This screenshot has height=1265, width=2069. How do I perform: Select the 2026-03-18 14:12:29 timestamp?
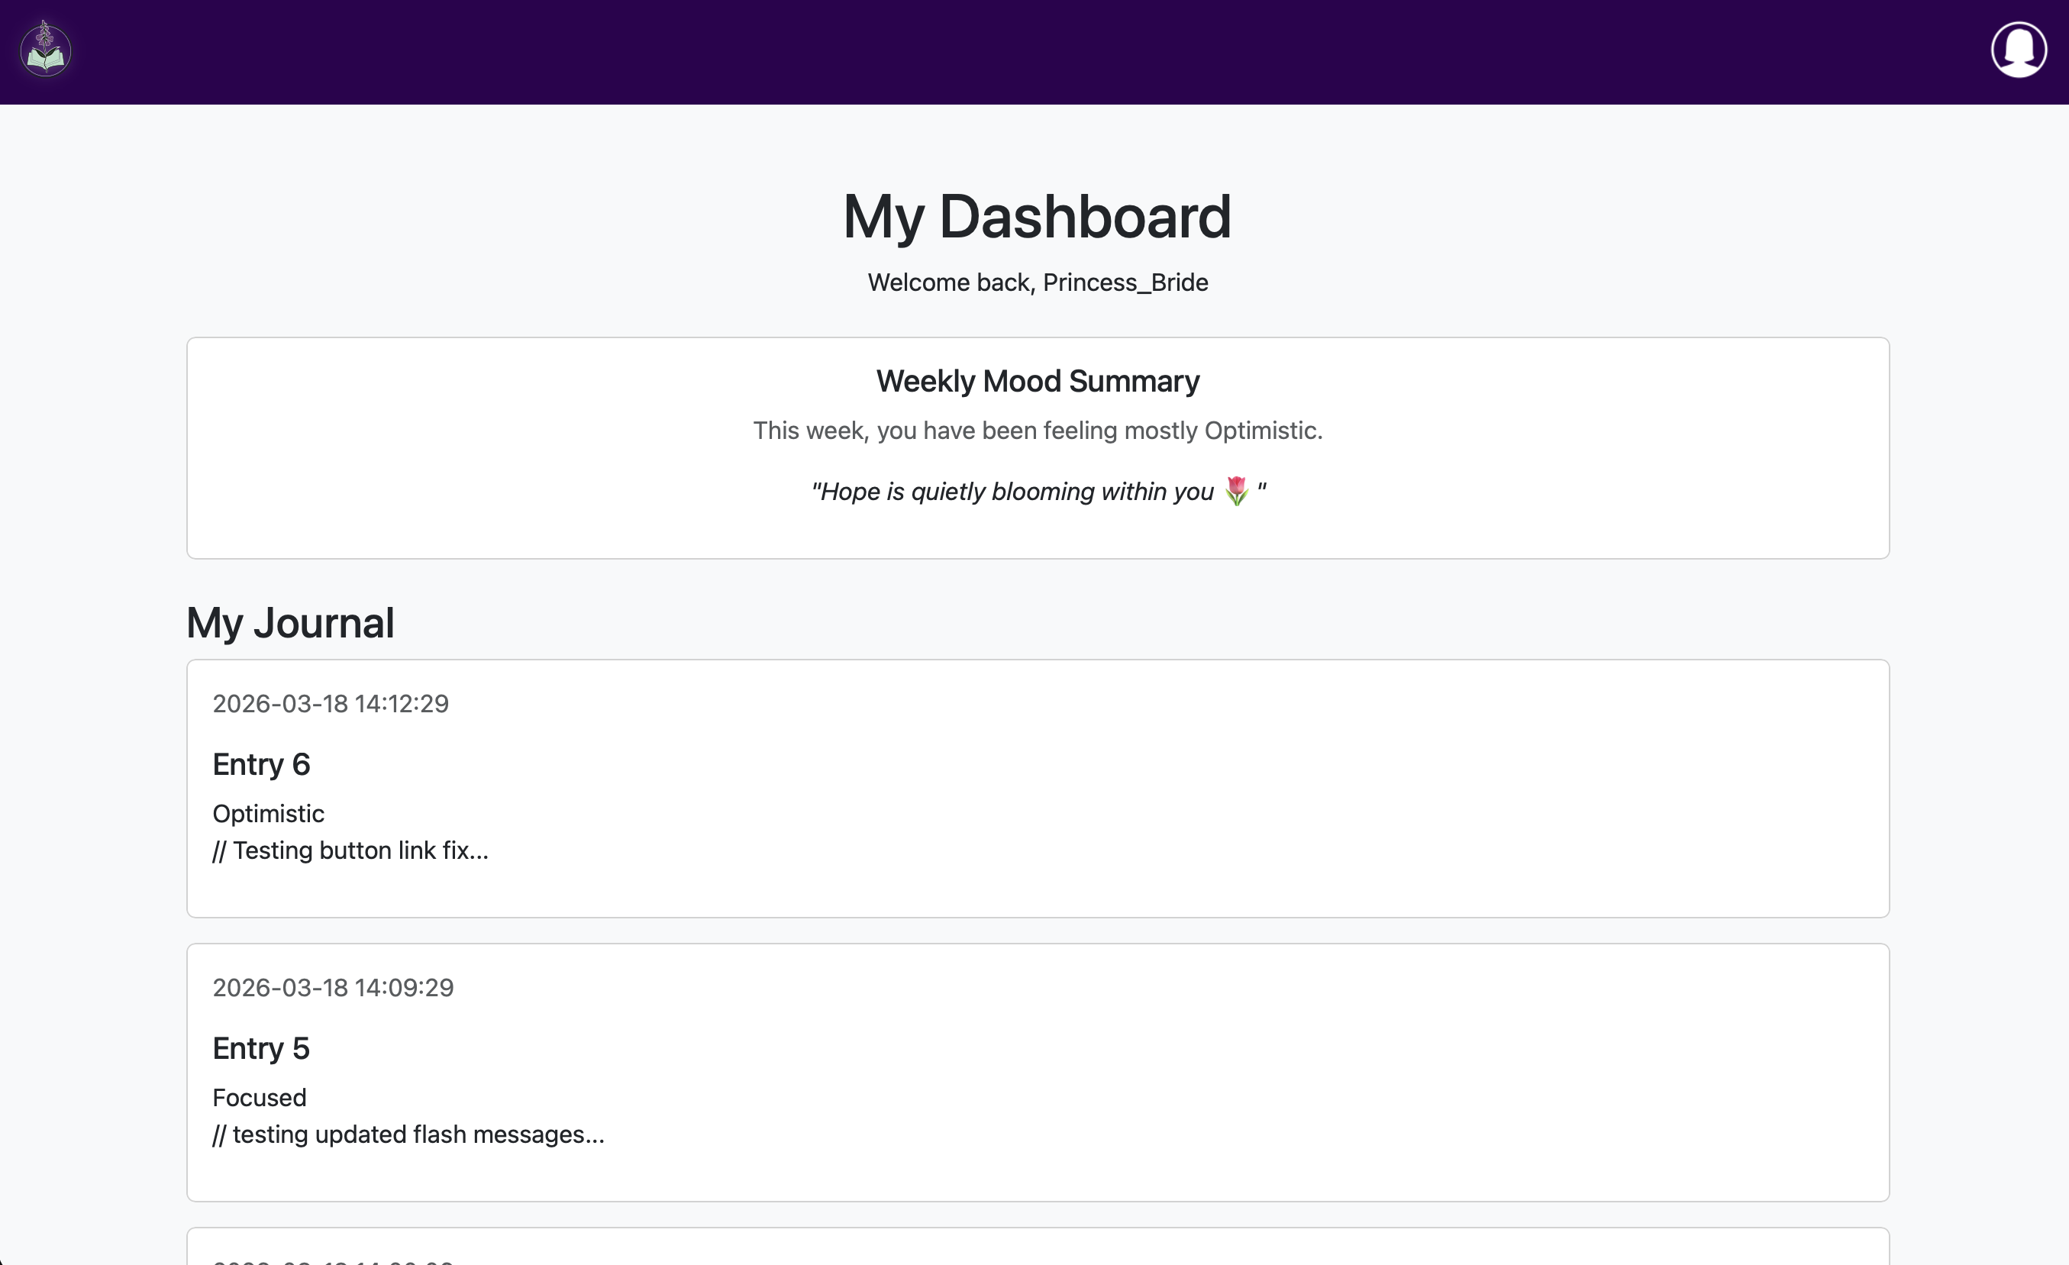[x=331, y=703]
